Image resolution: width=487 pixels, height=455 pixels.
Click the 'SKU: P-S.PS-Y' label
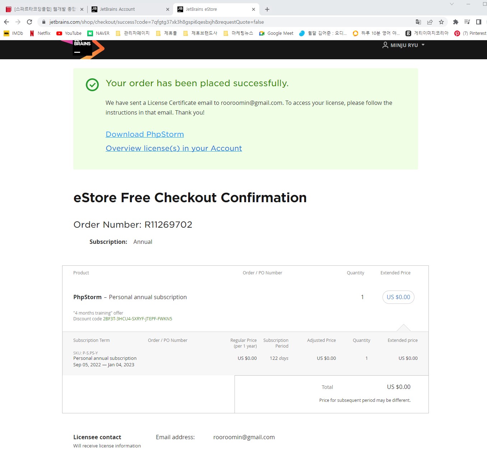pyautogui.click(x=85, y=353)
